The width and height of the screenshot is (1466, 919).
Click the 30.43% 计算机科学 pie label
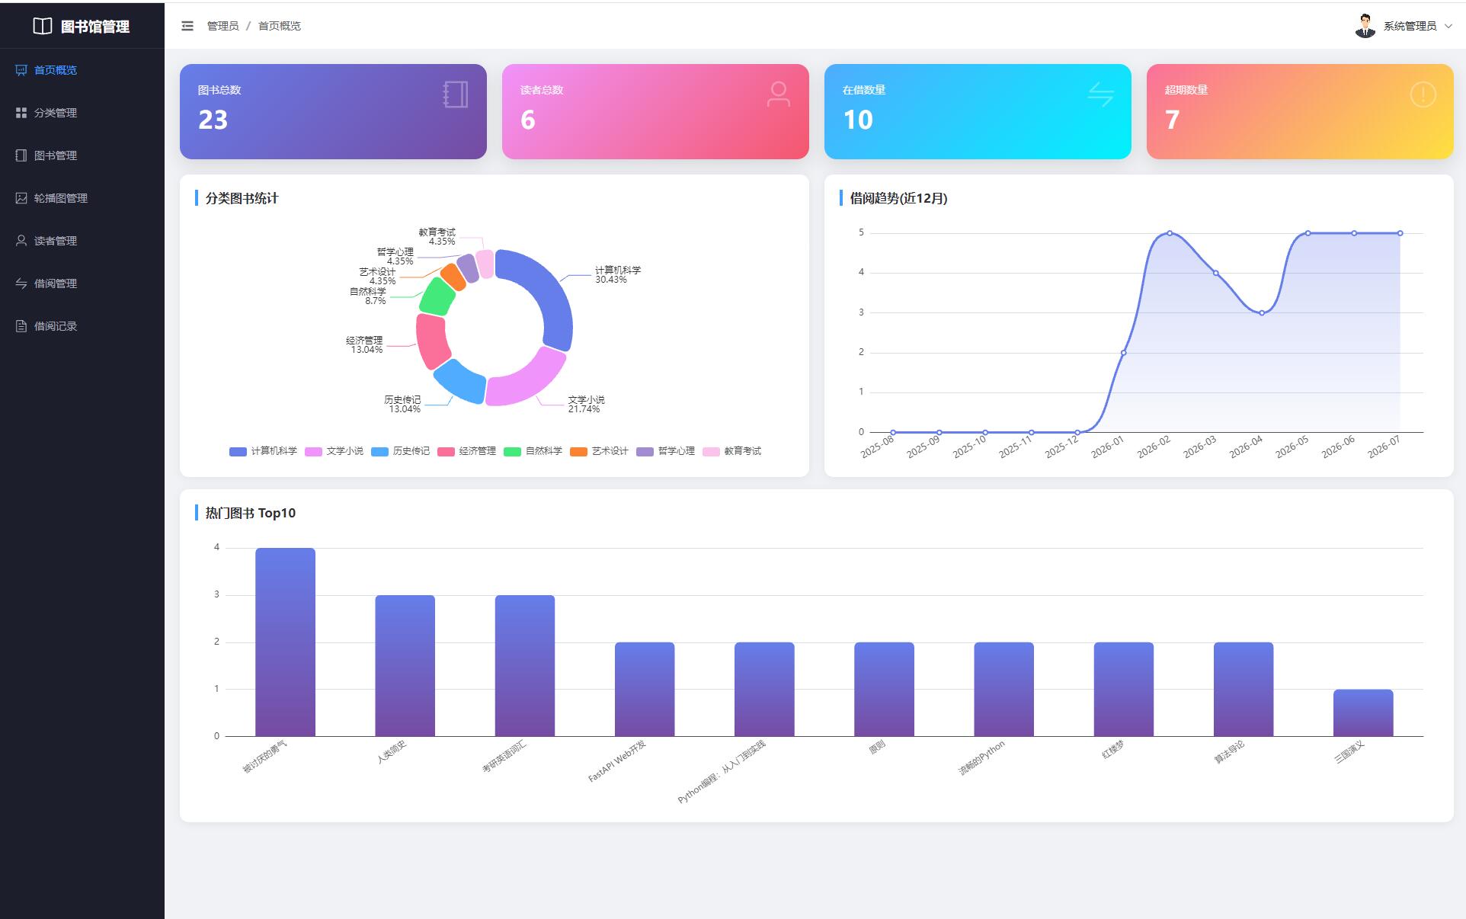[618, 275]
